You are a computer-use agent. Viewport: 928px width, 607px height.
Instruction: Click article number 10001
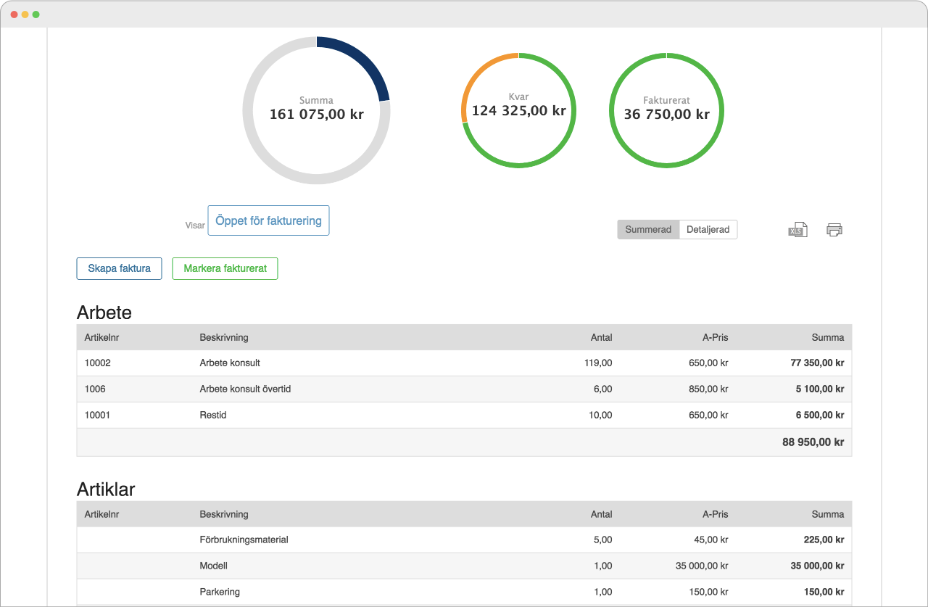[x=98, y=416]
